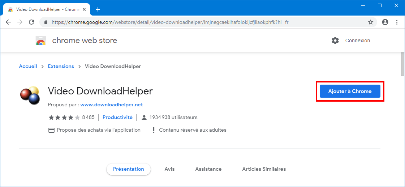The image size is (405, 187).
Task: Click the Video DownloadHelper breadcrumb text
Action: [x=113, y=67]
